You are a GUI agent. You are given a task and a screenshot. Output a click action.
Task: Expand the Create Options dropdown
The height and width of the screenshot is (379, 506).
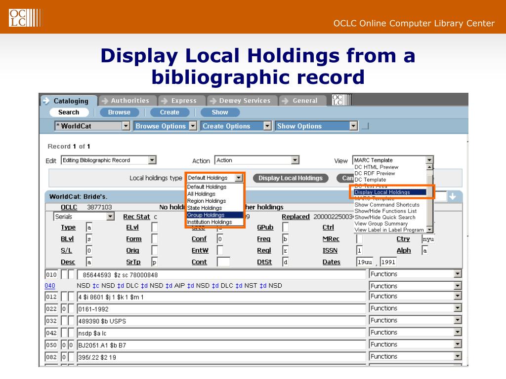tap(237, 126)
